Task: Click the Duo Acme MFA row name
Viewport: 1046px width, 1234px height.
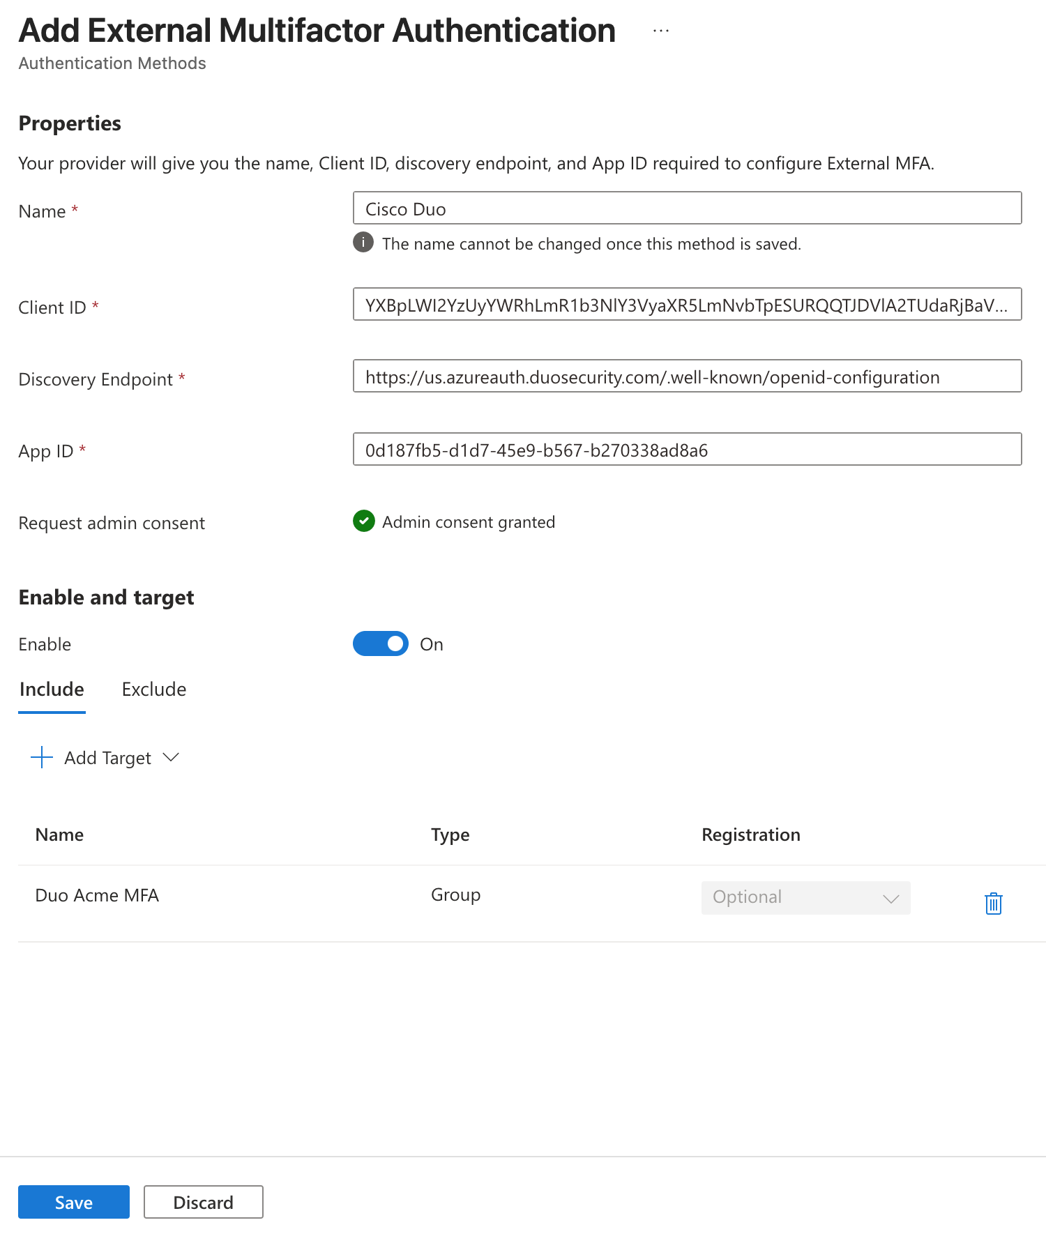Action: 97,895
